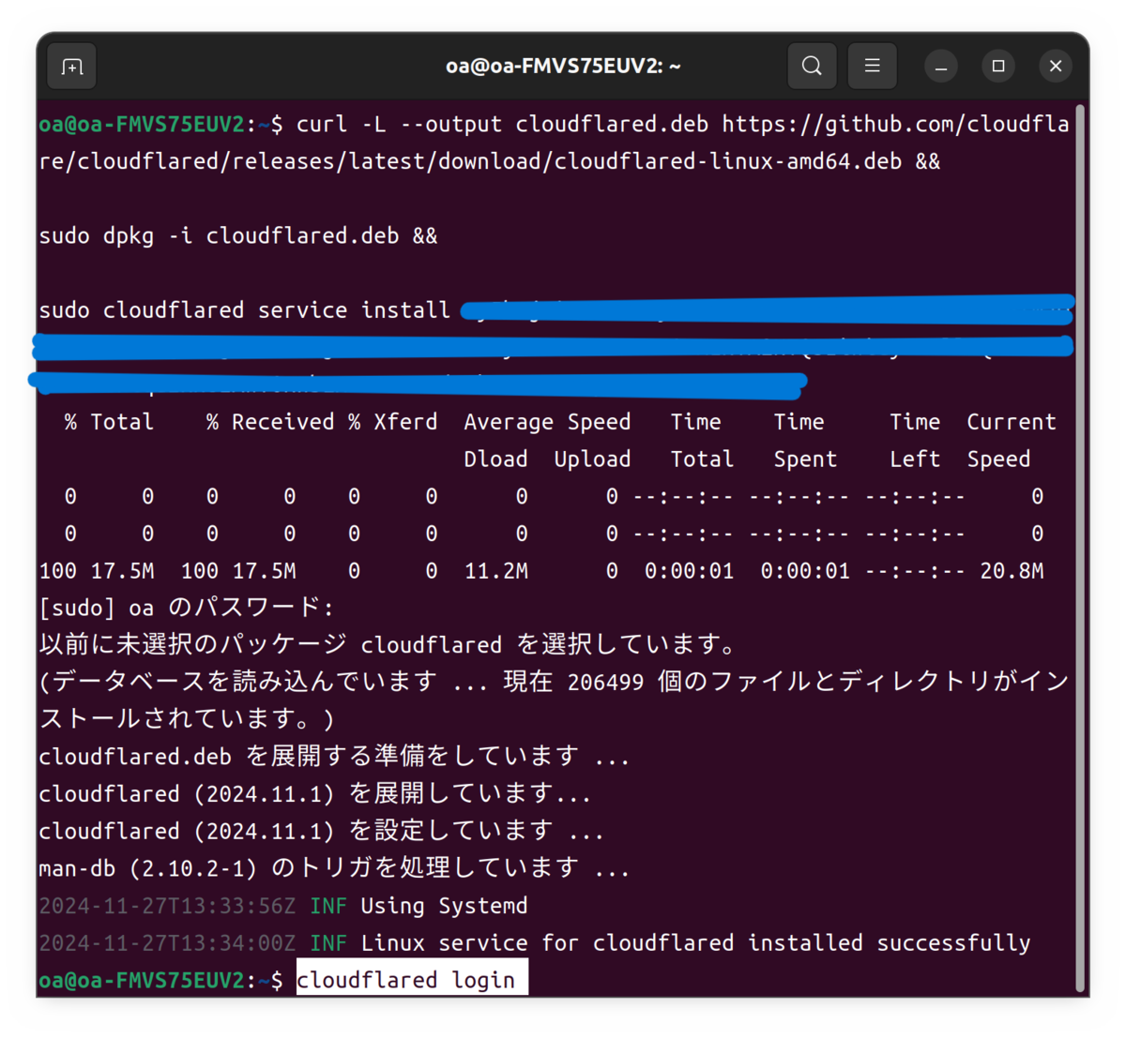
Task: Click the 206499 file count value
Action: 605,683
